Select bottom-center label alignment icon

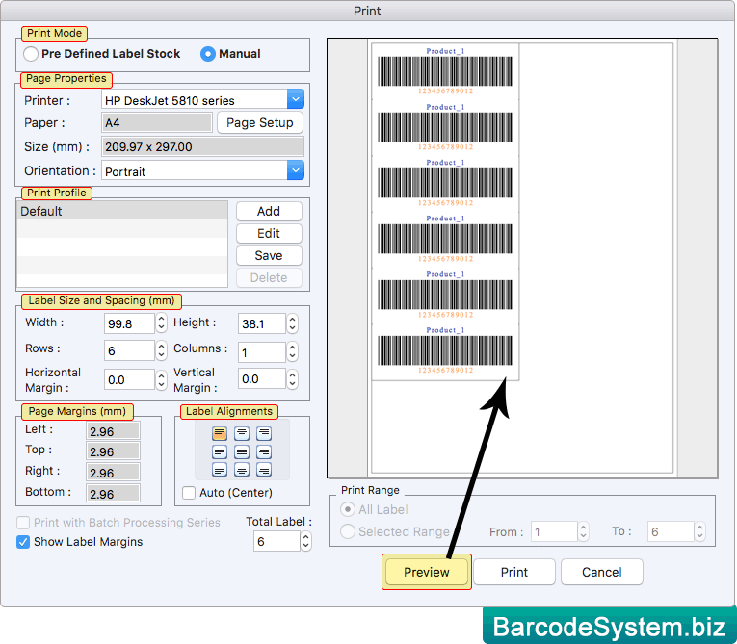(242, 470)
